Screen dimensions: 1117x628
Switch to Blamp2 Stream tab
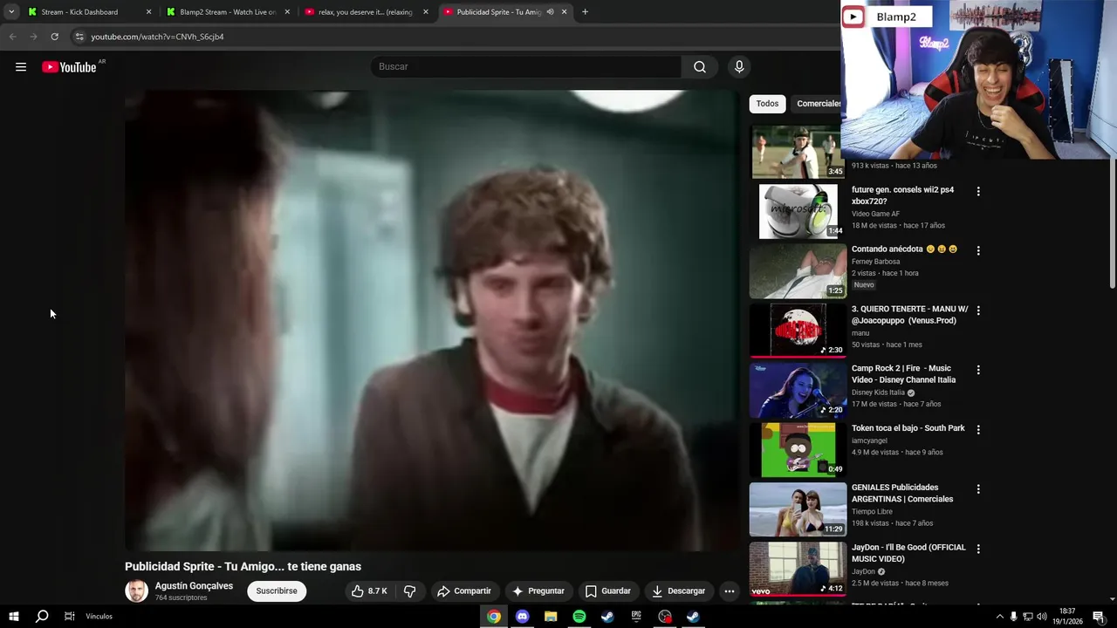click(x=228, y=12)
